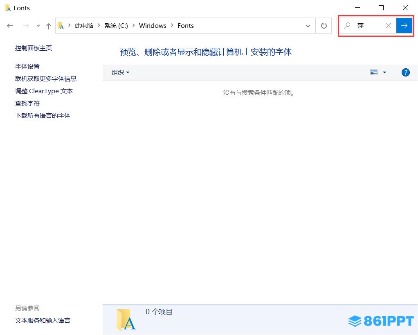Click the 0 个项目 status text
Viewport: 418px width, 335px height.
pos(159,312)
